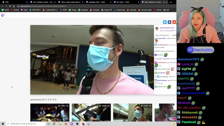Open the 305-views phone clip thumbnail
Image resolution: width=224 pixels, height=126 pixels.
point(91,112)
